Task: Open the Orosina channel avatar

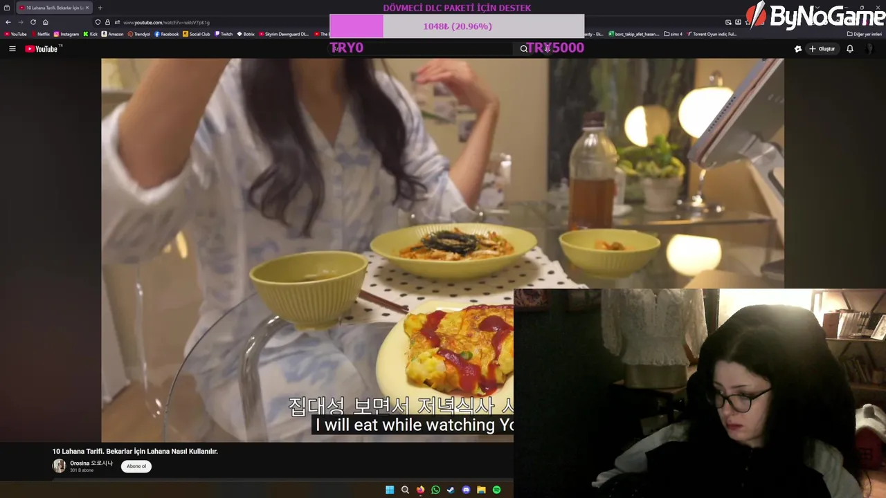Action: [x=60, y=466]
